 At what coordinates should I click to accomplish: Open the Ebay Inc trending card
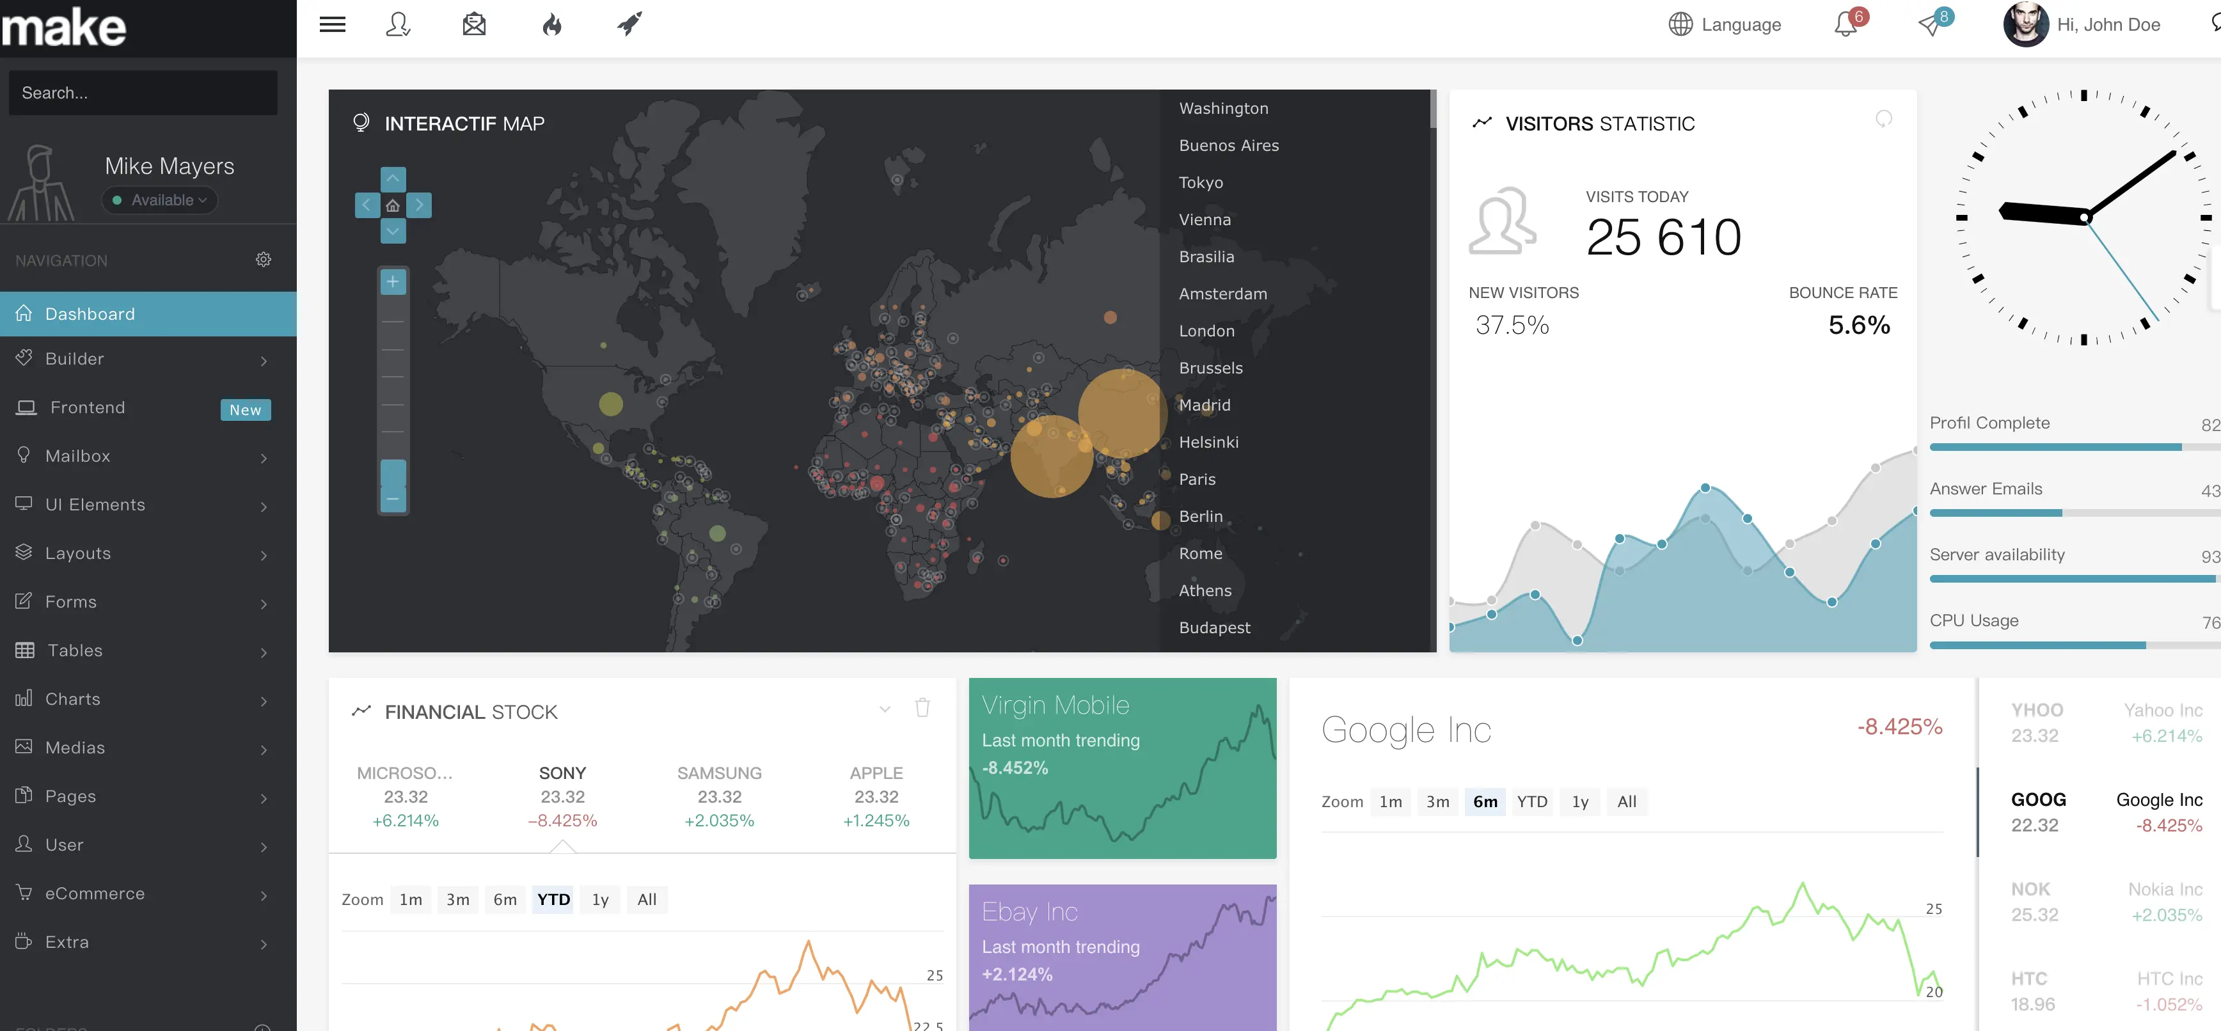[x=1123, y=957]
